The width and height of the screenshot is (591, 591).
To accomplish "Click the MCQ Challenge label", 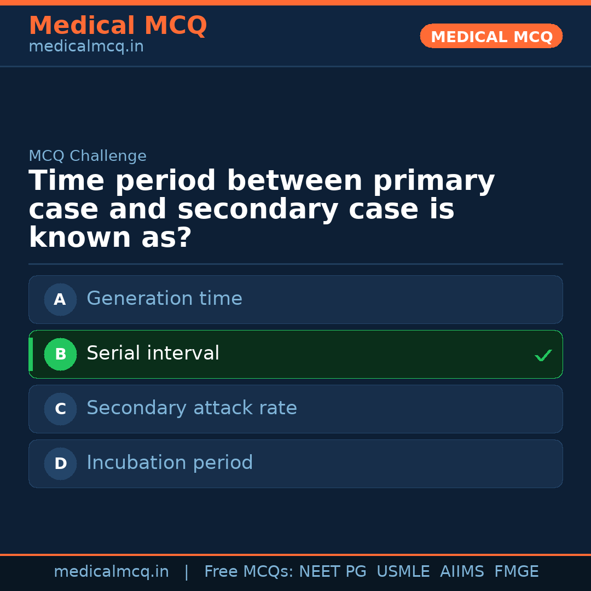I will [x=88, y=156].
